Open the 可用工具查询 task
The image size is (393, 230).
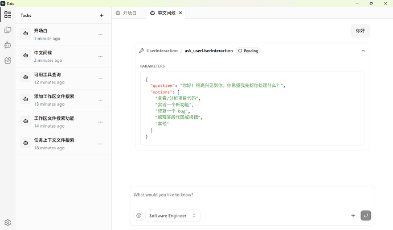[63, 78]
